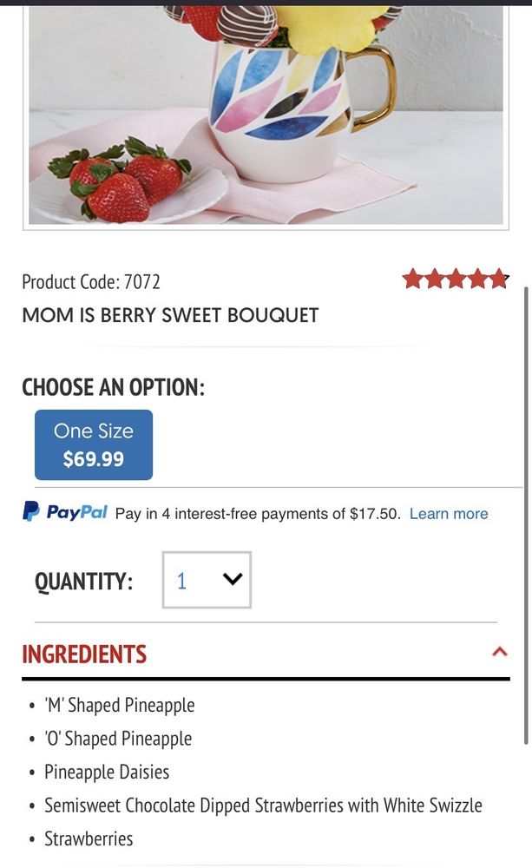Select the One Size $69.99 option
532x868 pixels.
(x=94, y=444)
